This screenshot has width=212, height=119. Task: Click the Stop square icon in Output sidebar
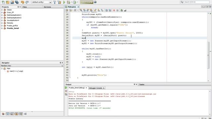tap(66, 91)
